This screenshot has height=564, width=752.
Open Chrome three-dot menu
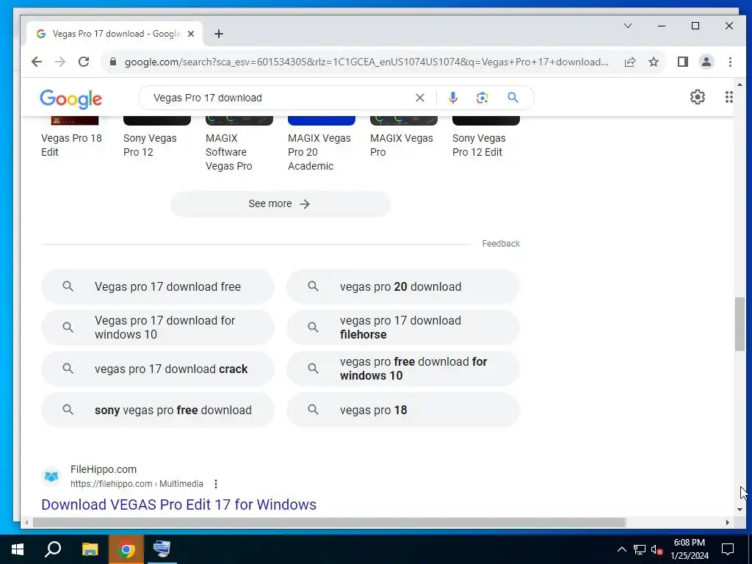coord(729,62)
